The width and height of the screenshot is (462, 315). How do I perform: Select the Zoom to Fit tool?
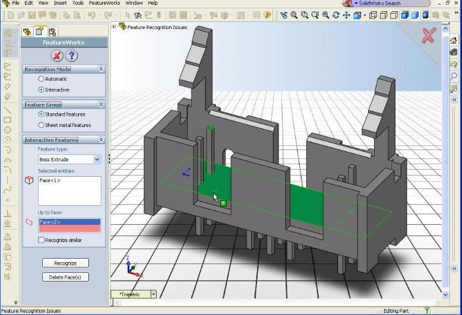[294, 15]
